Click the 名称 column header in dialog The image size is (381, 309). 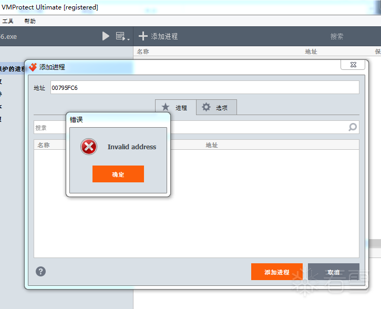coord(44,145)
